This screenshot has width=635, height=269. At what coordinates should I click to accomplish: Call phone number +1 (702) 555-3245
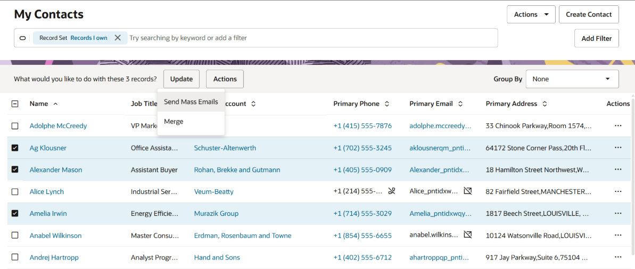tap(362, 148)
